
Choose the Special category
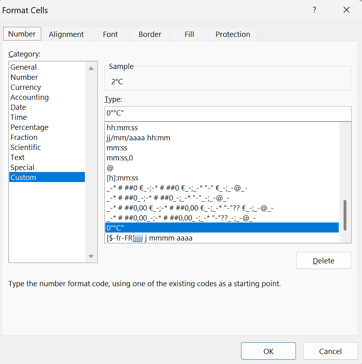[x=47, y=167]
